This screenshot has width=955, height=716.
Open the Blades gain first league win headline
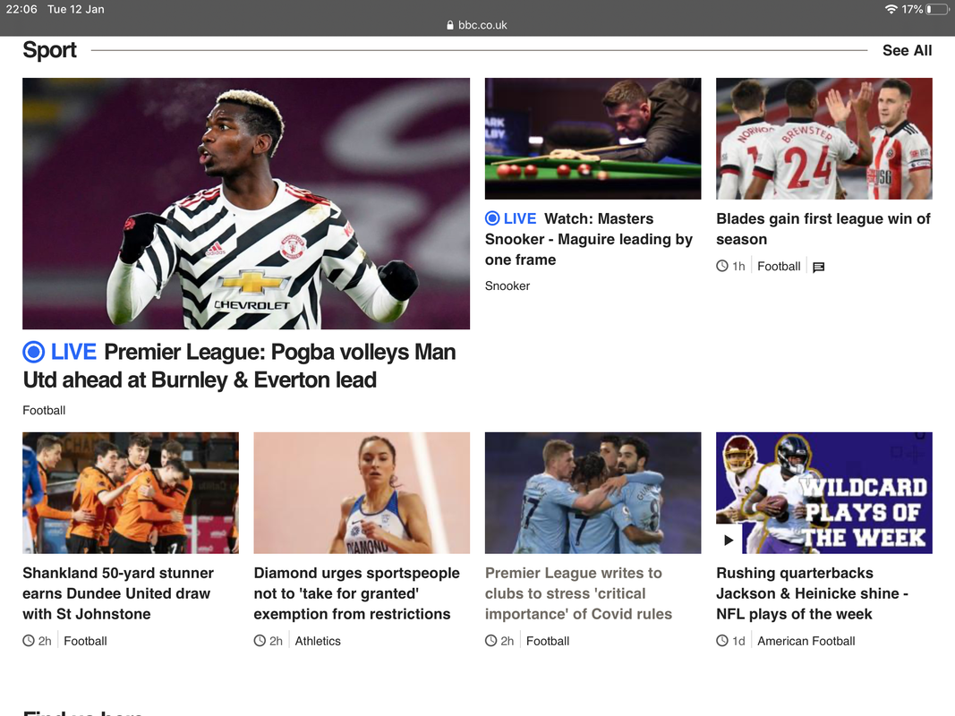pos(823,229)
